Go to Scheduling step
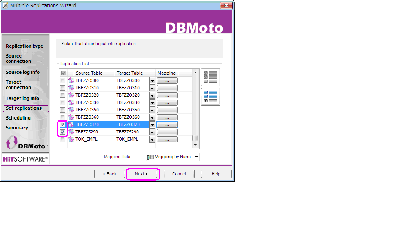The image size is (415, 228). pos(18,118)
